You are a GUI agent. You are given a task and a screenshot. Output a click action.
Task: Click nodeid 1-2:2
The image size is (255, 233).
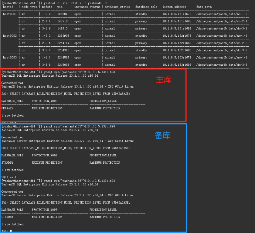point(46,14)
